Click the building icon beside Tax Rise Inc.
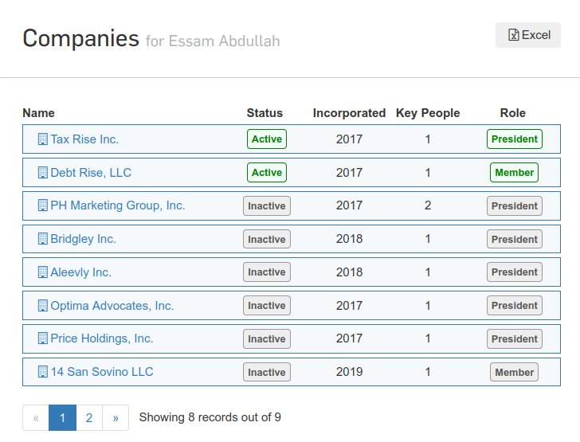The image size is (580, 442). point(43,139)
